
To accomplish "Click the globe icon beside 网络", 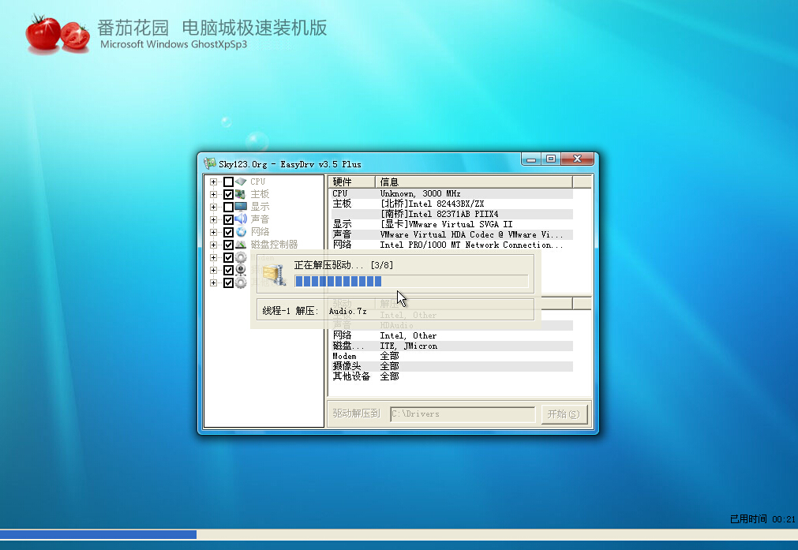I will tap(241, 232).
